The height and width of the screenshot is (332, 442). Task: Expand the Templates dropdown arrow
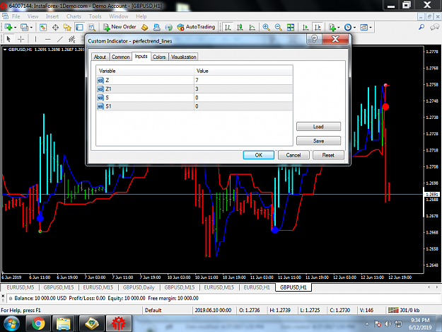coord(371,28)
